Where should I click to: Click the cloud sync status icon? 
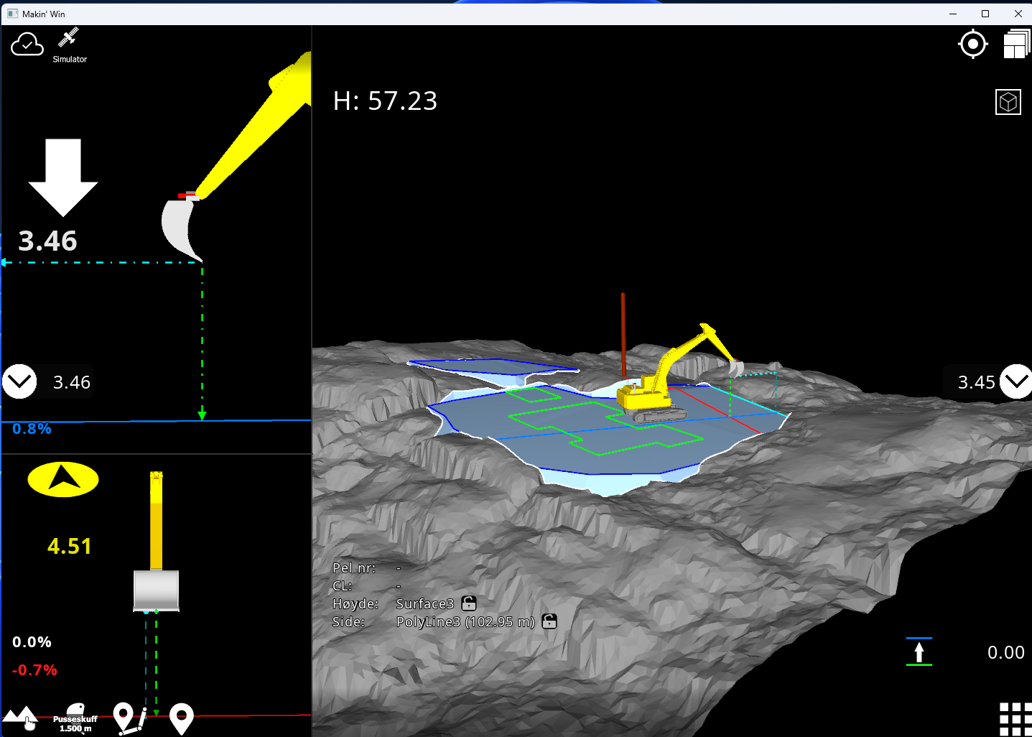click(x=27, y=45)
